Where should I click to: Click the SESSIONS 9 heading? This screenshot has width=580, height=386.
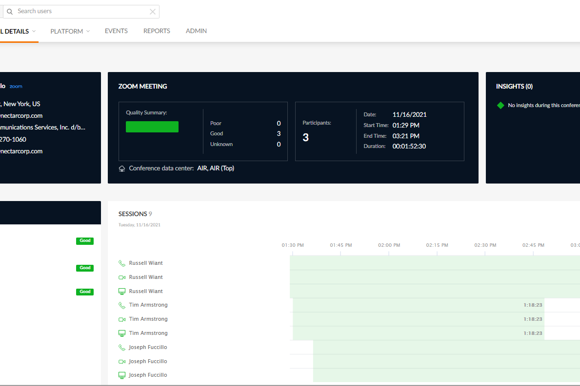(135, 214)
